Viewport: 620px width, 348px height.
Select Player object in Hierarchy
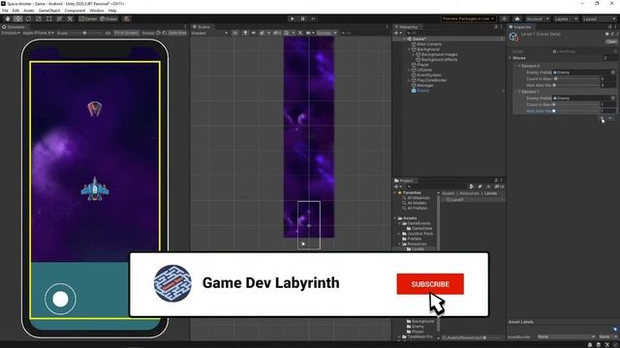422,65
